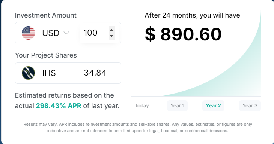Screen dimensions: 274x144
Task: Click the Today timeline label
Action: tap(142, 106)
